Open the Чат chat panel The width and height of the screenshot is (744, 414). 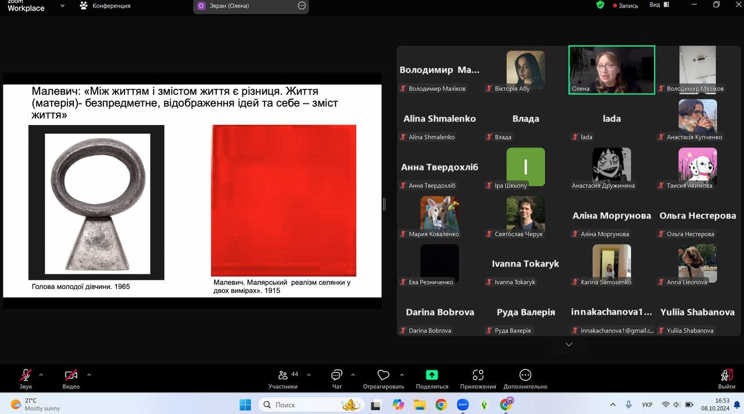pyautogui.click(x=337, y=379)
